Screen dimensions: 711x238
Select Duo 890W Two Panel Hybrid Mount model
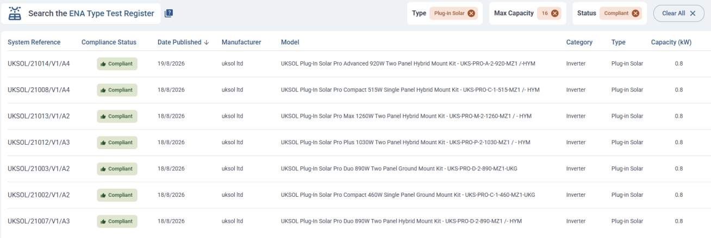tap(402, 221)
